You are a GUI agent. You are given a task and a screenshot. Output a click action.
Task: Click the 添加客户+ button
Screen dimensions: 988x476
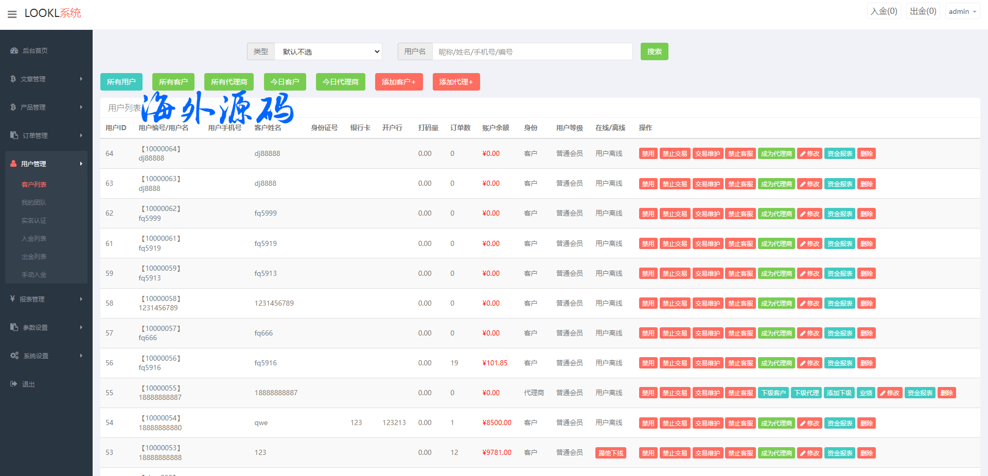click(398, 82)
